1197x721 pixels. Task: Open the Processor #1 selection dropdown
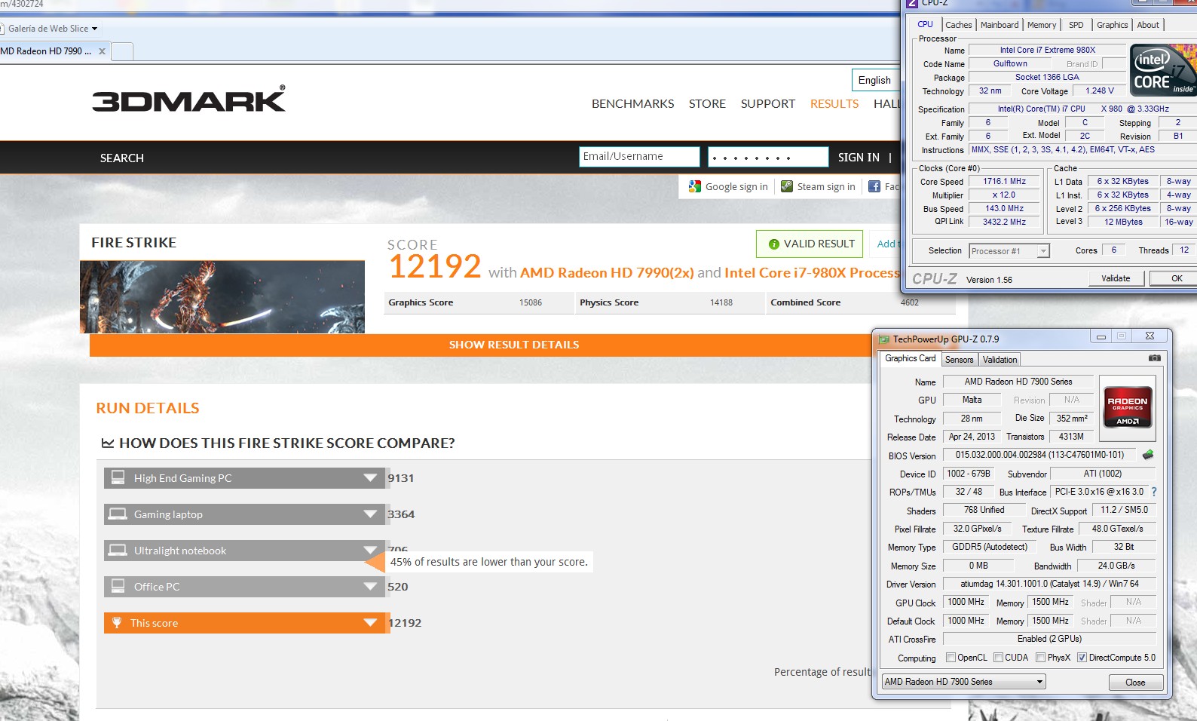click(x=1010, y=251)
